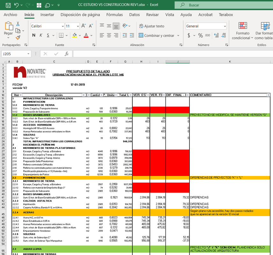Open the Name Box J205 dropdown
Viewport: 273px width, 255px height.
pos(28,54)
